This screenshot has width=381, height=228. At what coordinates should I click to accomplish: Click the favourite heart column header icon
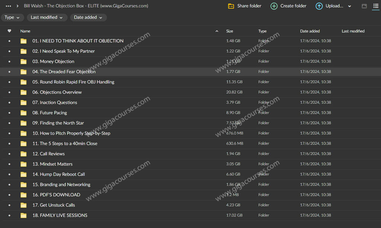(9, 31)
